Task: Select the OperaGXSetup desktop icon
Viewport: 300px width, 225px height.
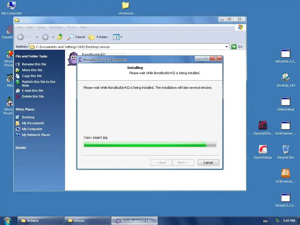Action: click(x=263, y=128)
